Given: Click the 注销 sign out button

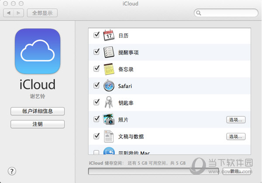Looking at the screenshot, I should (x=38, y=124).
